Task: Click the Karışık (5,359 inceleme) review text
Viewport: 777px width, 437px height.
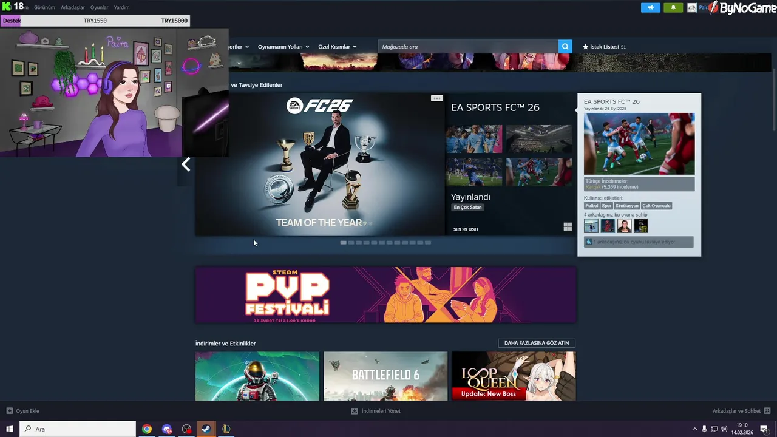Action: [x=612, y=187]
